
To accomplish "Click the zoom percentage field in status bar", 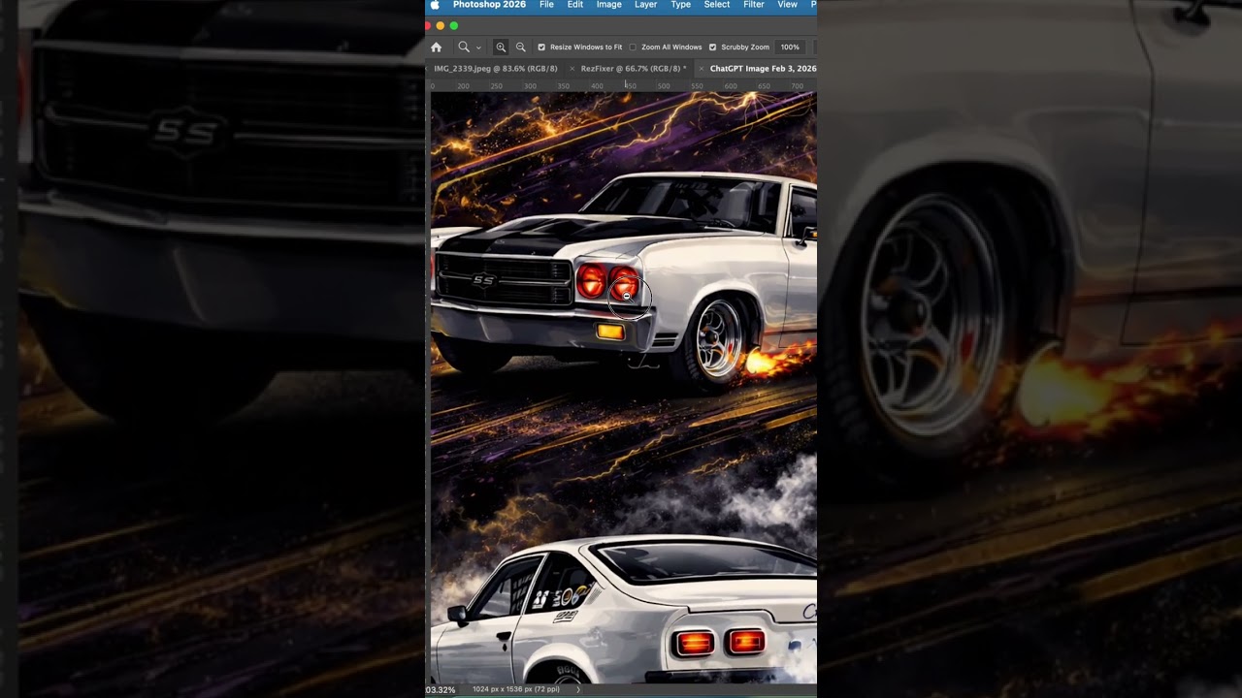I will [441, 689].
